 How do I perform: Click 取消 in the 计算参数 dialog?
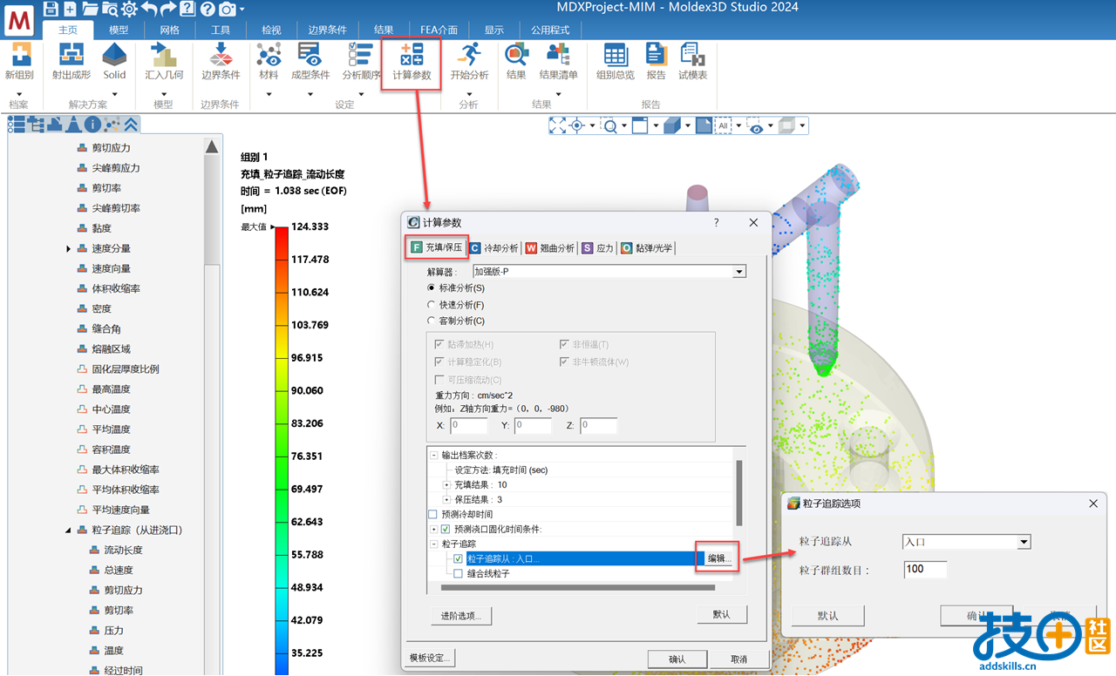pyautogui.click(x=738, y=659)
